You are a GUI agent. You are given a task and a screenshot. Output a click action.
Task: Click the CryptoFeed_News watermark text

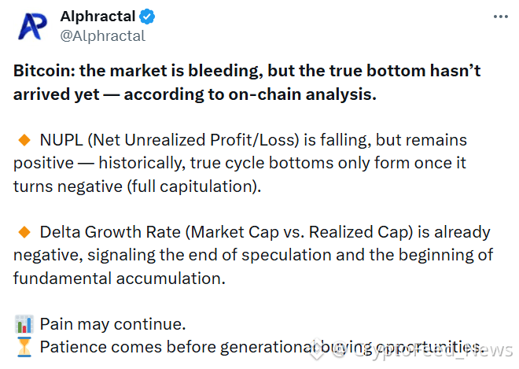422,351
